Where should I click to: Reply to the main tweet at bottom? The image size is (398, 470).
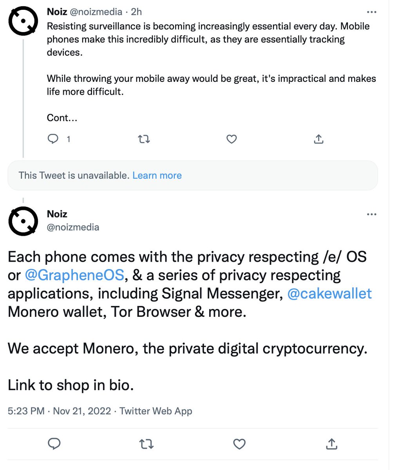tap(54, 444)
